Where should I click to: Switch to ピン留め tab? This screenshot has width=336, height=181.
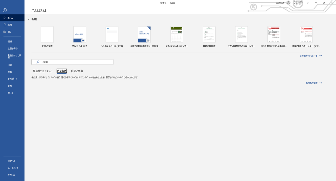point(62,71)
